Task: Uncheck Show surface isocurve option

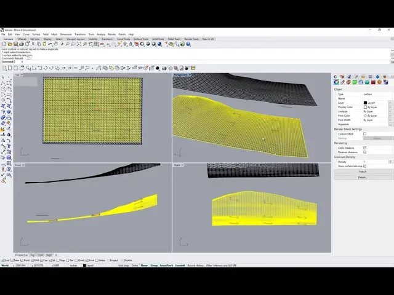Action: coord(364,166)
